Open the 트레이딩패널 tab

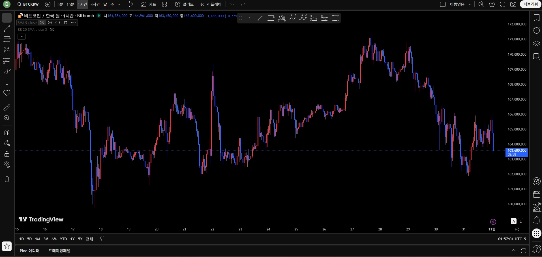(x=59, y=251)
